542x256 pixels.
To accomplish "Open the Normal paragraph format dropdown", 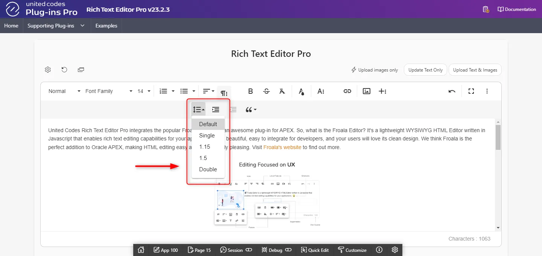I will pos(64,91).
